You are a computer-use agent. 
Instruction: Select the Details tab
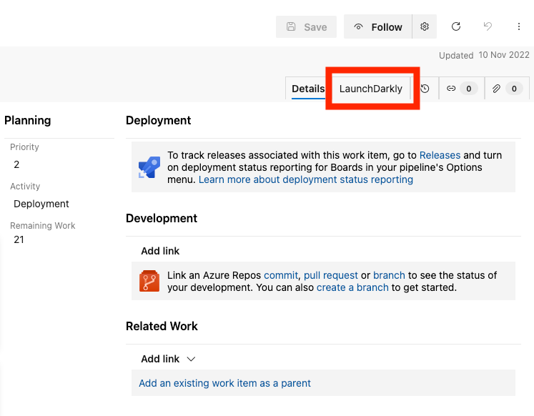click(x=308, y=89)
